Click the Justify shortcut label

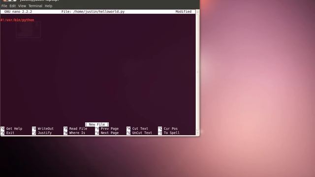(45, 133)
